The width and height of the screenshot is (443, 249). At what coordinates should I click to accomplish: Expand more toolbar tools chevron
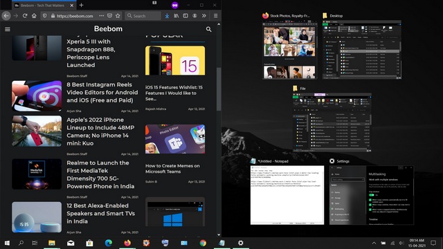click(204, 16)
